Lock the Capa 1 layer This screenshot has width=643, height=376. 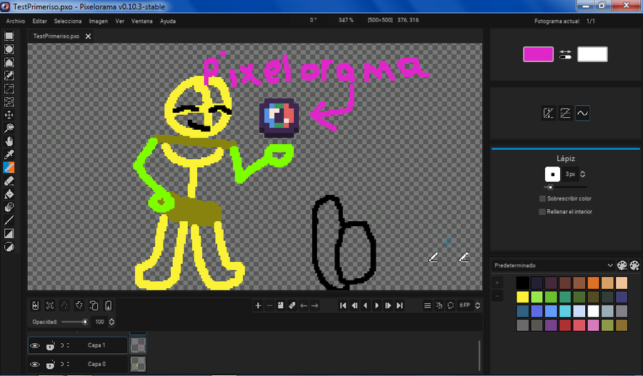(51, 346)
